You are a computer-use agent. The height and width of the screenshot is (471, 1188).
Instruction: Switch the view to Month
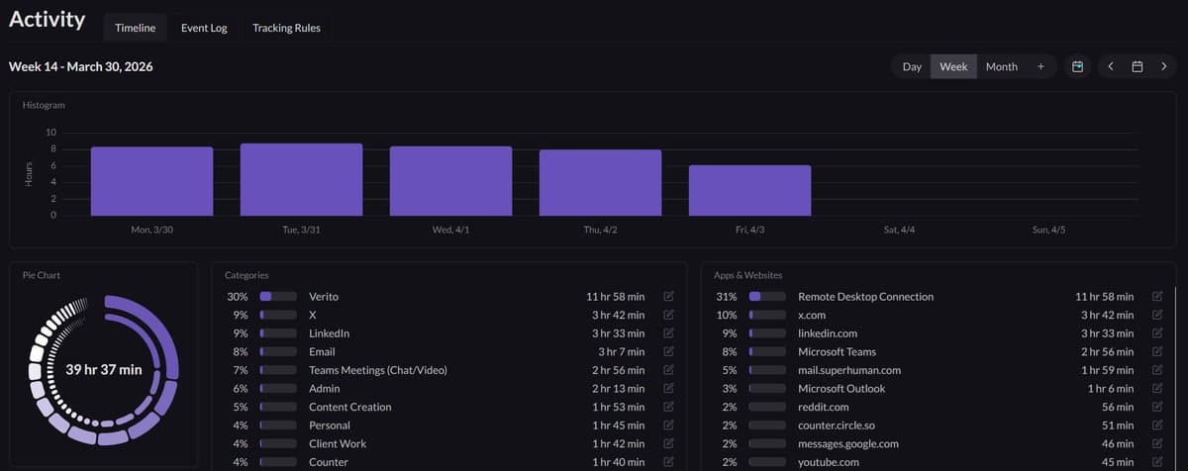[1001, 66]
